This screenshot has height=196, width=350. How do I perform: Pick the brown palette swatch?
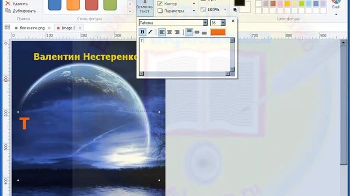[273, 3]
